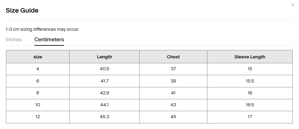299x129 pixels.
Task: Switch to the Inches tab
Action: coord(14,40)
